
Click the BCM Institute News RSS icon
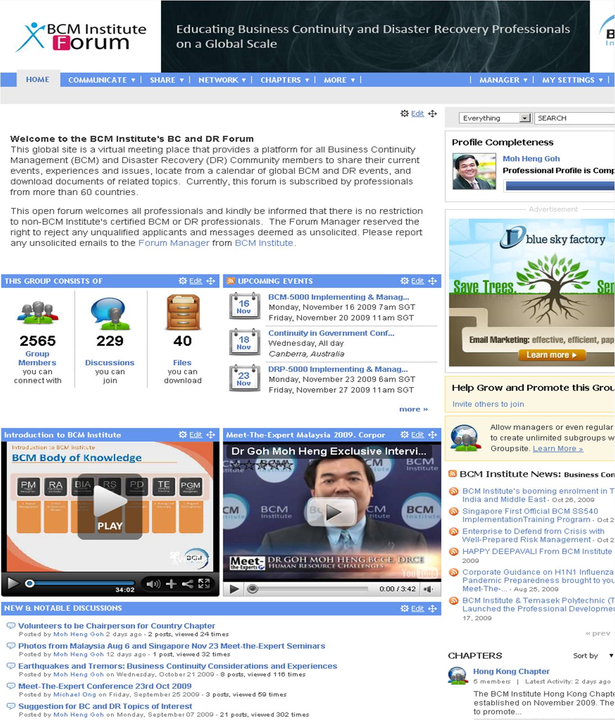pyautogui.click(x=452, y=474)
